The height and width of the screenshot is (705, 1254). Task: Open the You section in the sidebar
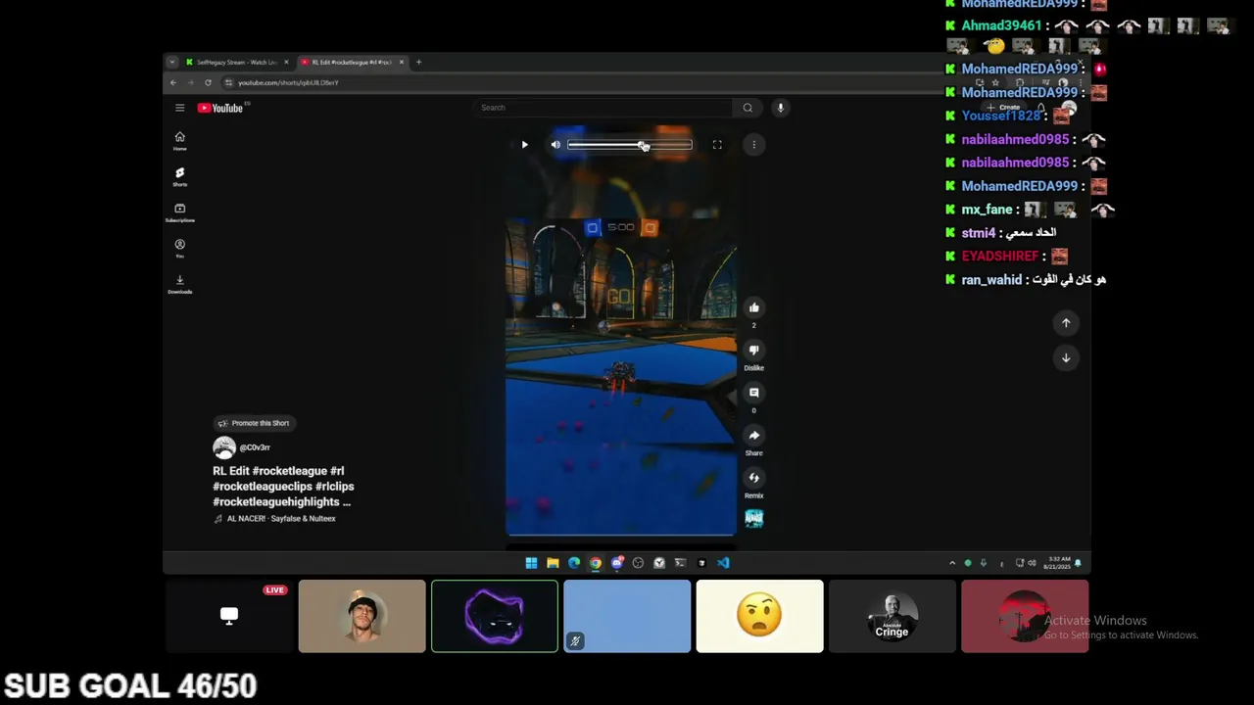pyautogui.click(x=179, y=249)
